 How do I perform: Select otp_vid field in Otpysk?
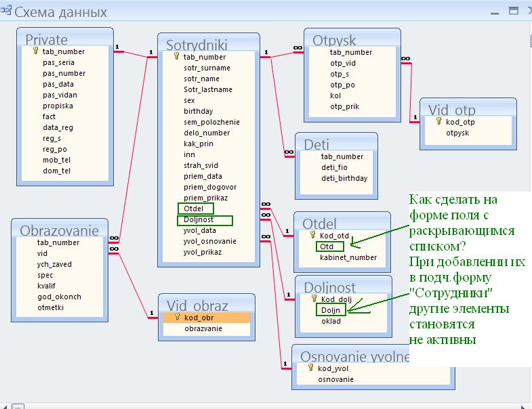coord(343,63)
